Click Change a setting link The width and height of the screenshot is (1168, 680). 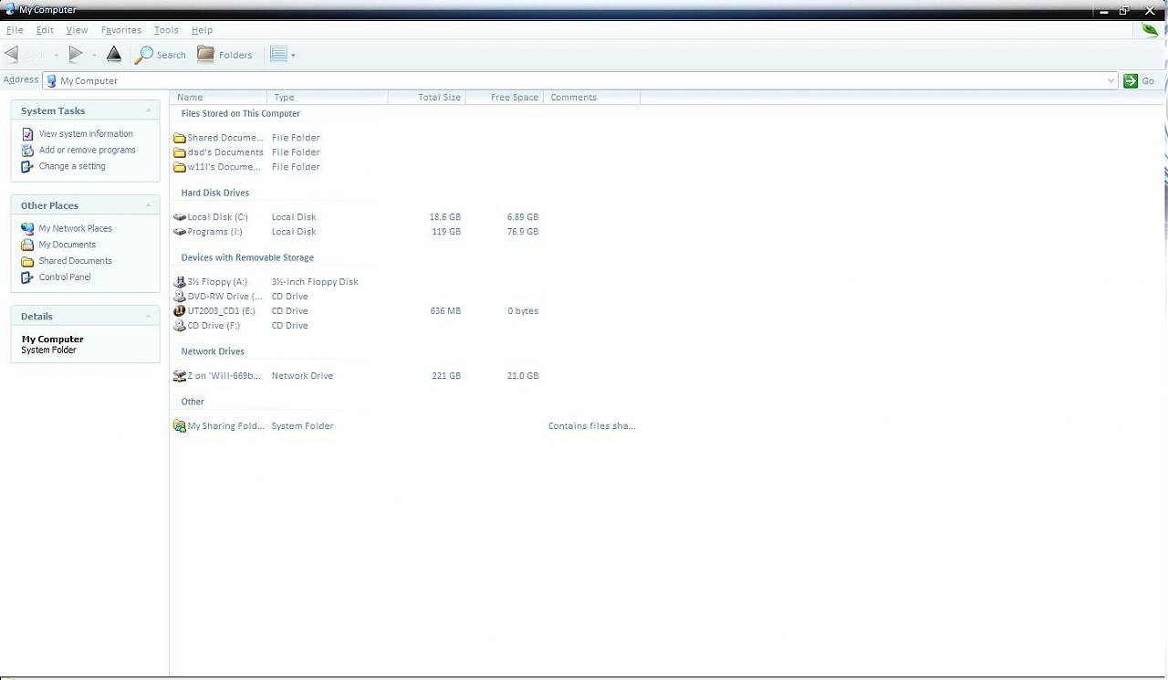(x=72, y=166)
